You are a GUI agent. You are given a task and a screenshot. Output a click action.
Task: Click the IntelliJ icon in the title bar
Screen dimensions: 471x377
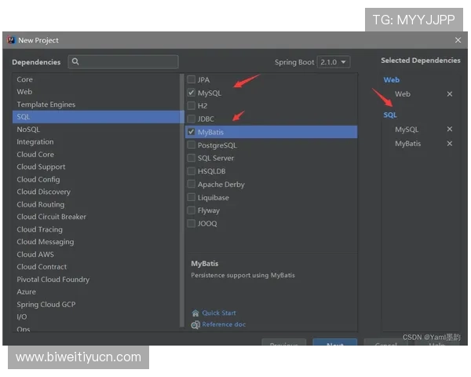click(x=11, y=40)
